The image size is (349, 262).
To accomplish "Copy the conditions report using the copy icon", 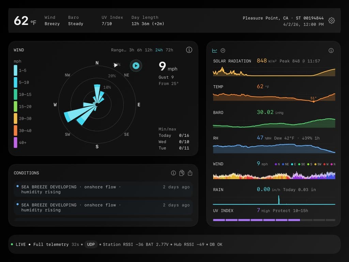I will pyautogui.click(x=182, y=173).
